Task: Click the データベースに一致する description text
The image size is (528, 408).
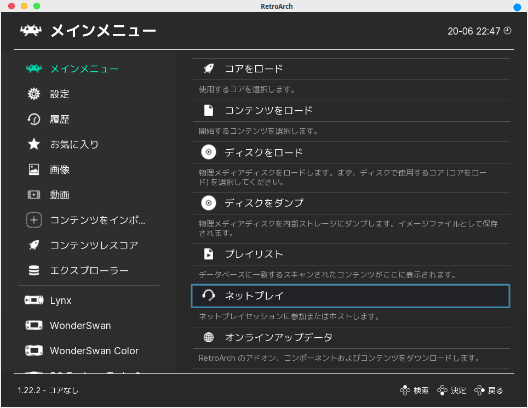Action: point(328,275)
